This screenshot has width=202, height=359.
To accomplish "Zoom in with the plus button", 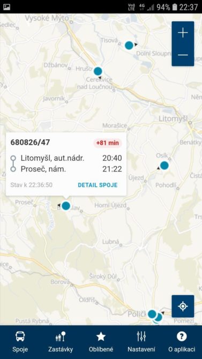I will 183,33.
